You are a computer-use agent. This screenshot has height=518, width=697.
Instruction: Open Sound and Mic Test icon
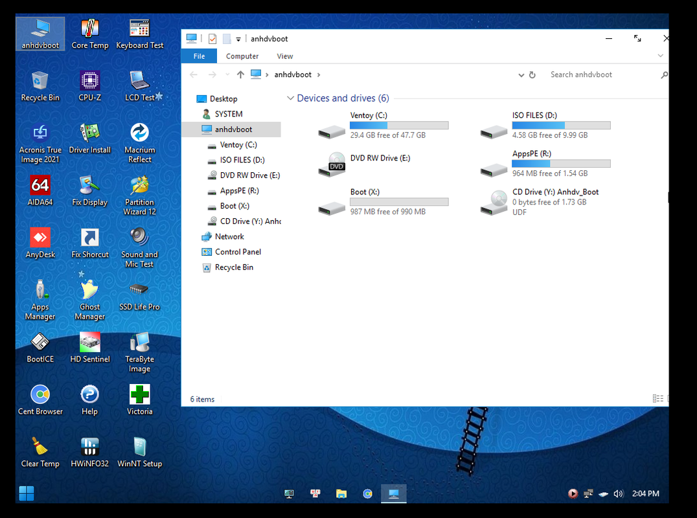point(139,247)
